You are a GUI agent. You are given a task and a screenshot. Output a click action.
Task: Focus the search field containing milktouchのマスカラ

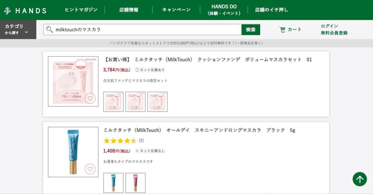(142, 30)
